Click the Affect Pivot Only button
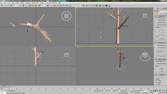This screenshot has height=94, width=167. click(162, 20)
